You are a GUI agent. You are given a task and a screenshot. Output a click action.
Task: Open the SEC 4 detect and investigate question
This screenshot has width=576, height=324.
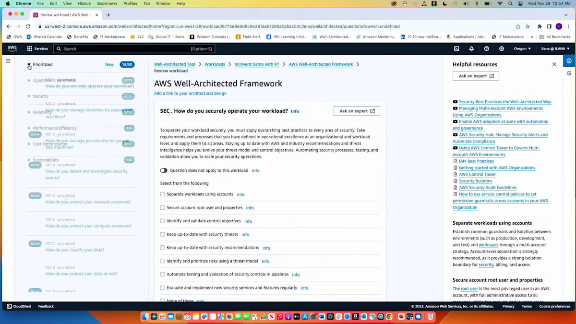click(x=86, y=174)
